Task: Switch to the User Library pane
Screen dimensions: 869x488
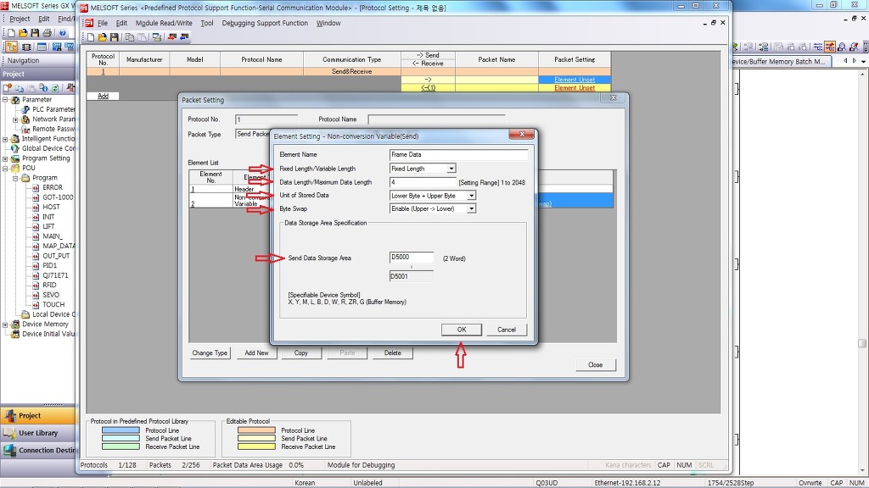Action: pos(38,433)
